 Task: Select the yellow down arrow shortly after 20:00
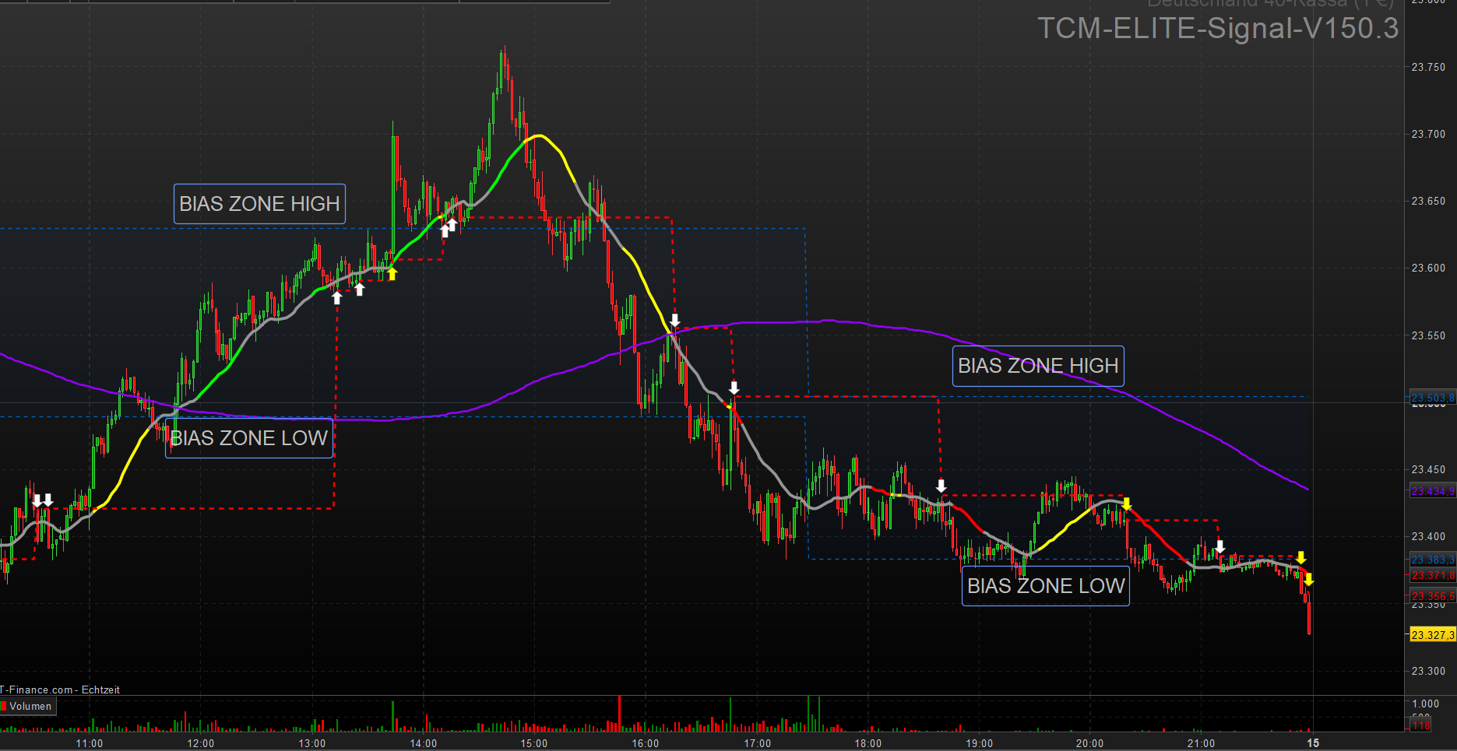pos(1126,504)
